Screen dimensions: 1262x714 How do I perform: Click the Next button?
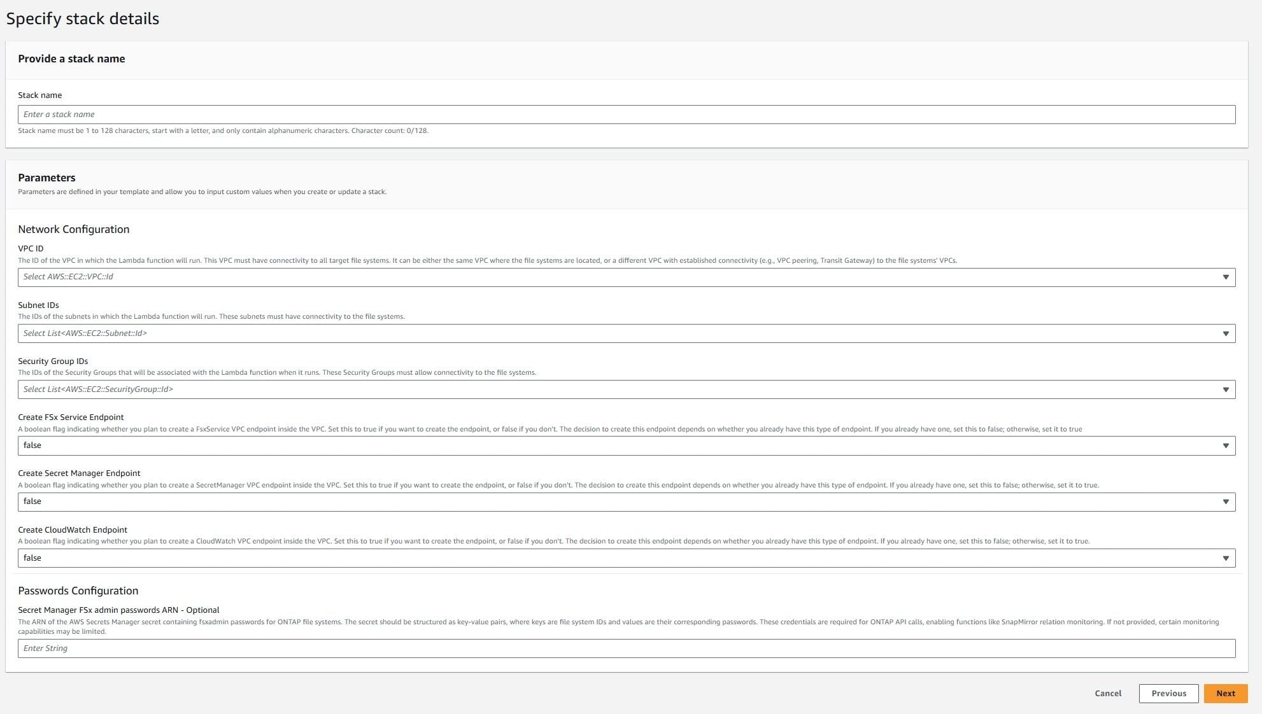coord(1226,694)
